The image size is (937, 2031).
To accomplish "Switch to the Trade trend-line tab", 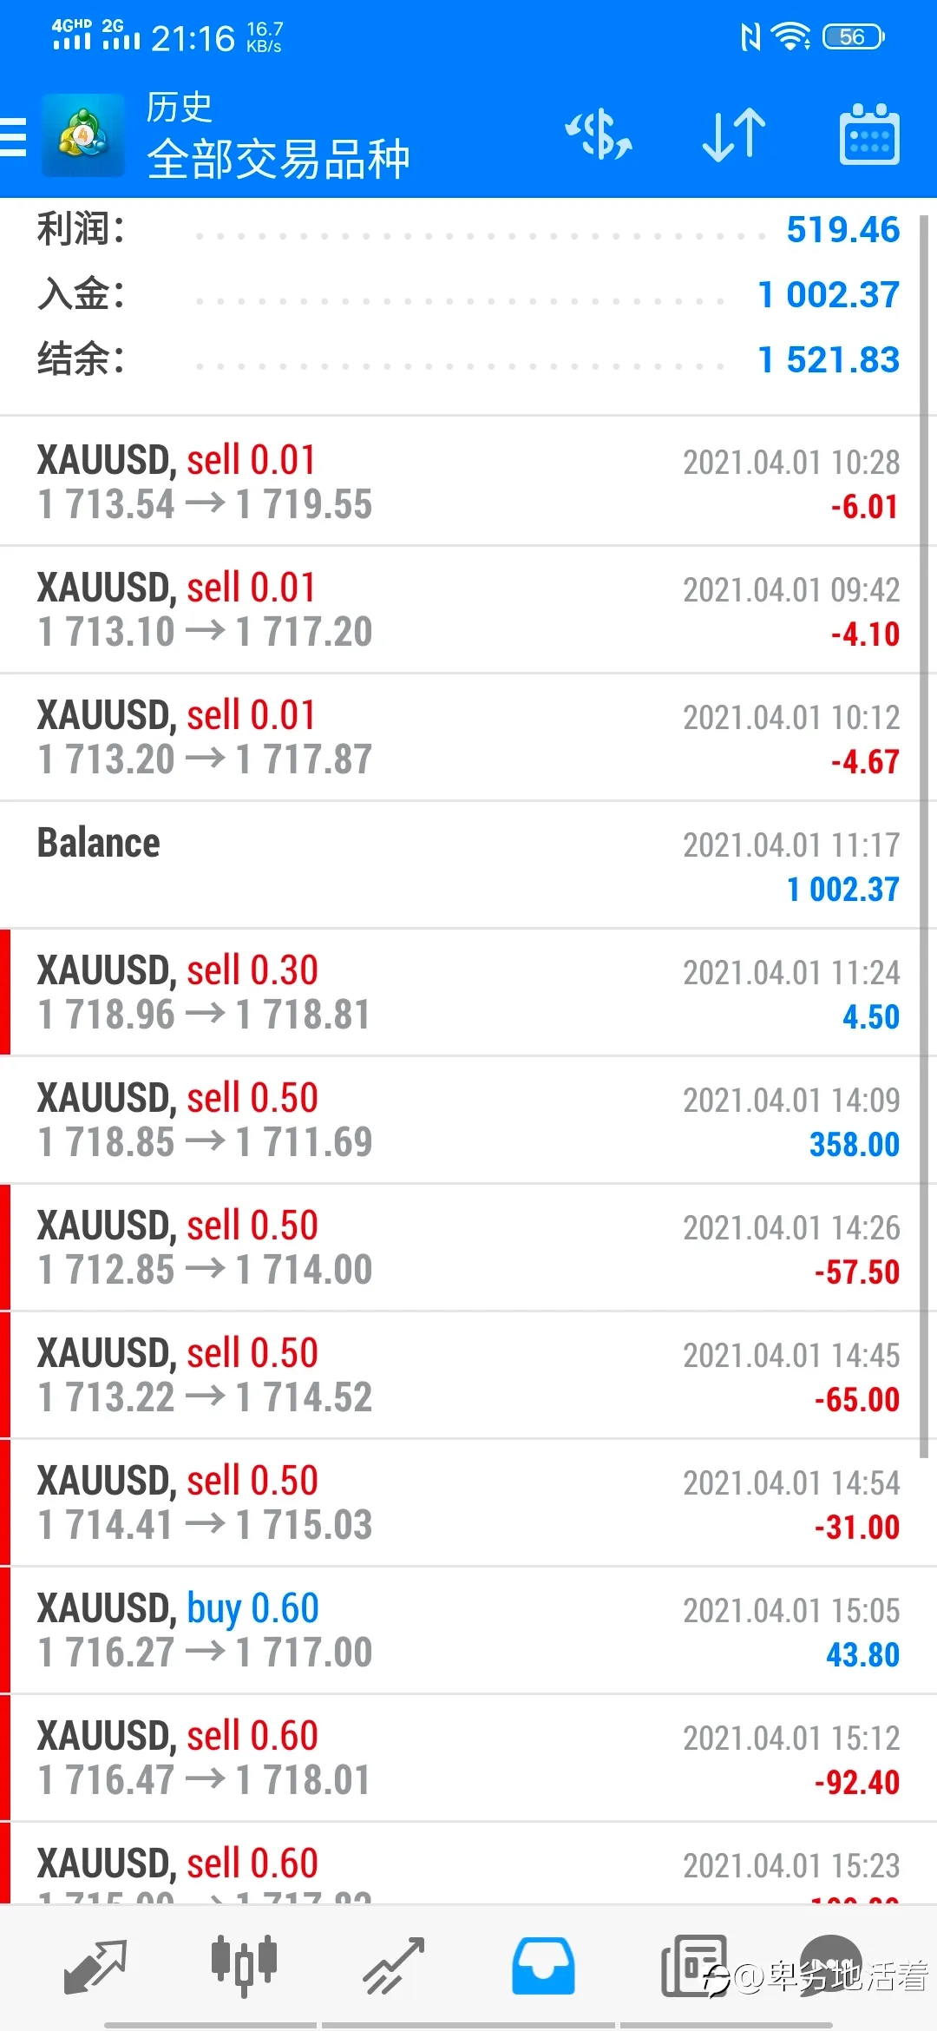I will click(x=393, y=1966).
